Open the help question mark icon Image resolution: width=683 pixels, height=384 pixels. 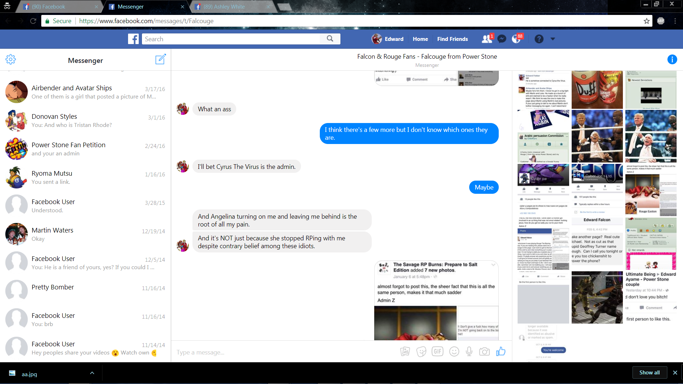coord(539,39)
